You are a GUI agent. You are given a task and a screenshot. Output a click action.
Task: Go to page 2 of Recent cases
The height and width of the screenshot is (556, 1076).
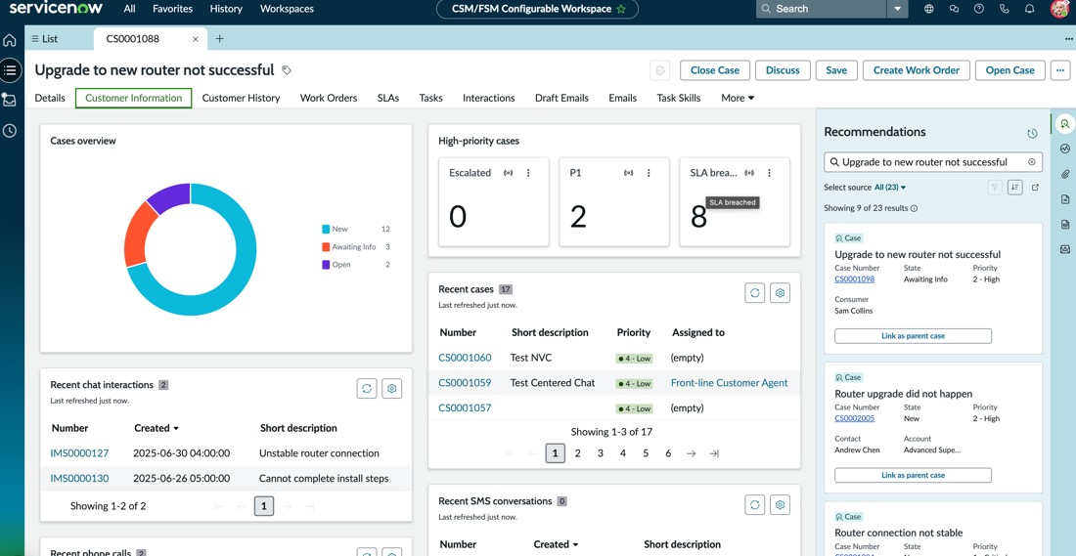(578, 453)
